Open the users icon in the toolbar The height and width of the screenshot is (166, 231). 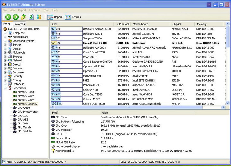pos(39,17)
